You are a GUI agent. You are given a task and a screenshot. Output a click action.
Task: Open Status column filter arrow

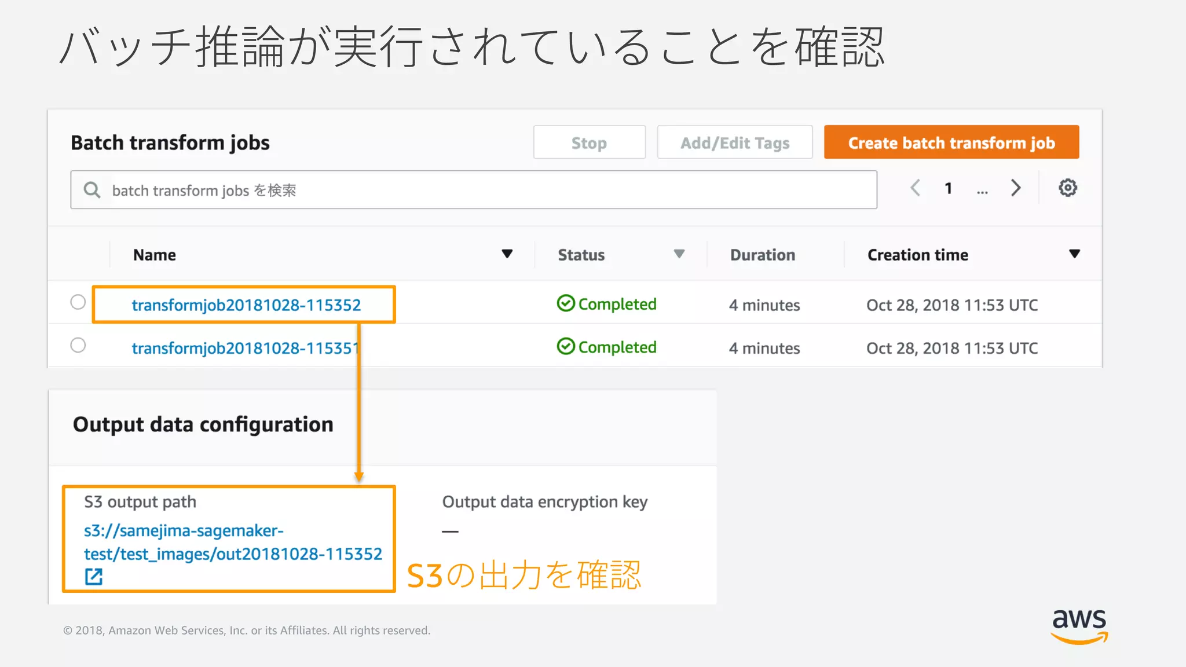tap(679, 254)
